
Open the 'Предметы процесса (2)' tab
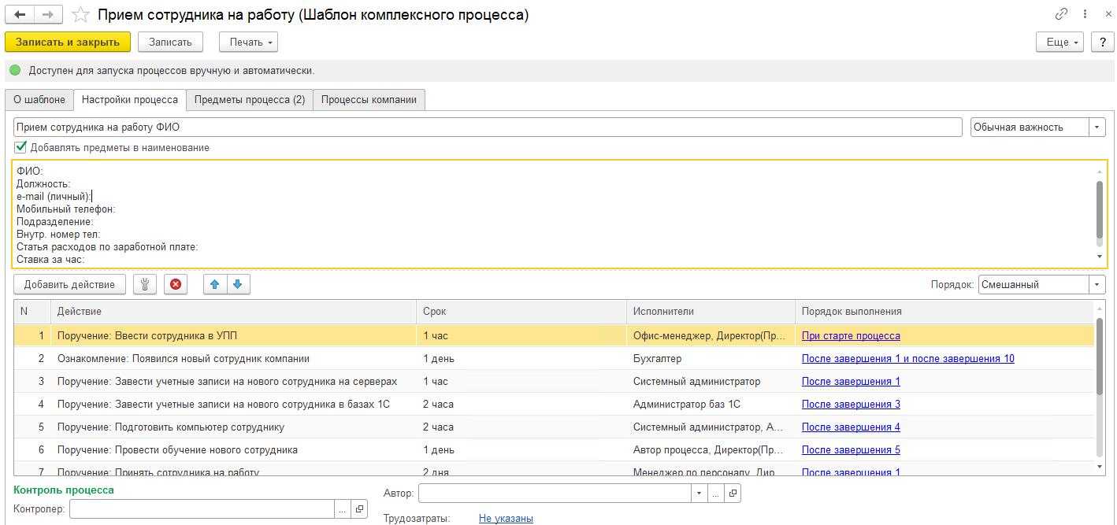pos(249,100)
